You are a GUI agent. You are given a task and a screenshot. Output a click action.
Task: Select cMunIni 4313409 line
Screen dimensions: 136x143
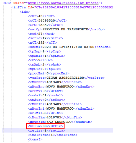[x=55, y=104]
